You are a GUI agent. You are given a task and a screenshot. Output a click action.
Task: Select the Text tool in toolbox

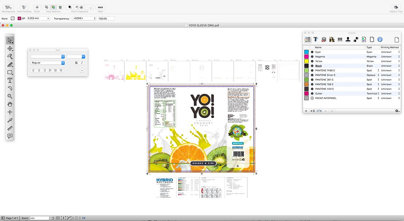tap(10, 81)
